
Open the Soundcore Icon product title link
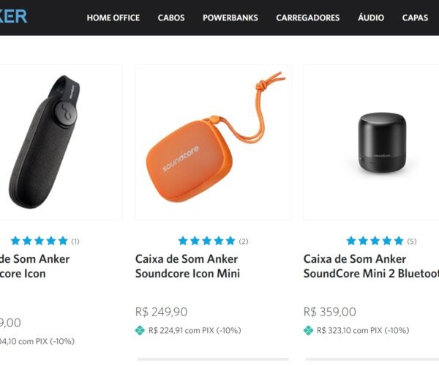[34, 266]
